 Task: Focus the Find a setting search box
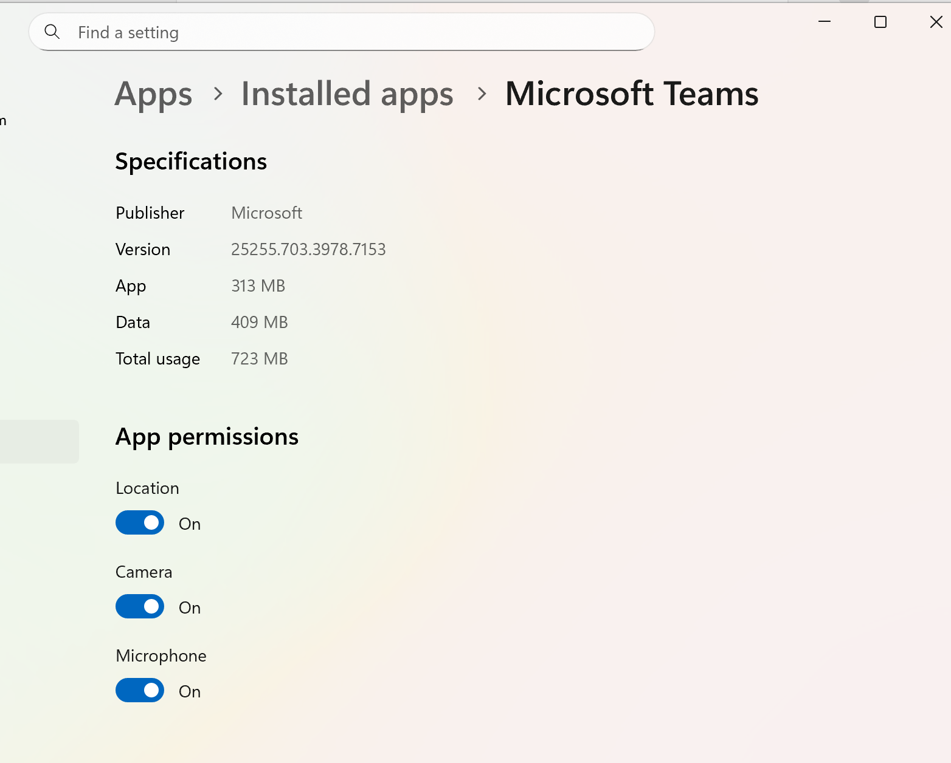(342, 32)
